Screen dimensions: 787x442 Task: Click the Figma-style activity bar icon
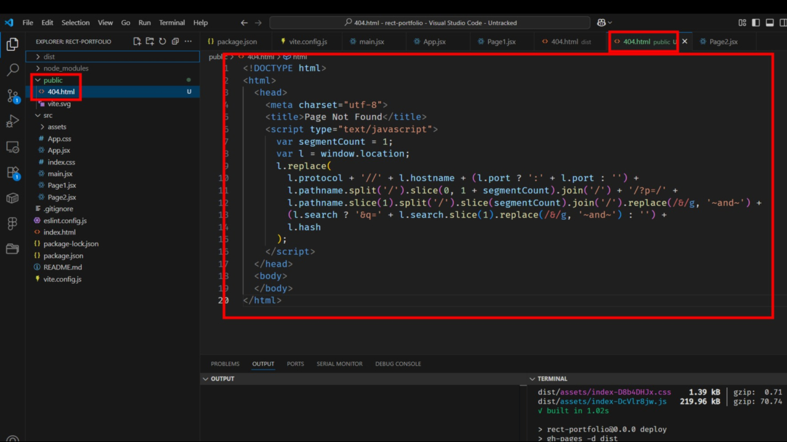coord(12,223)
